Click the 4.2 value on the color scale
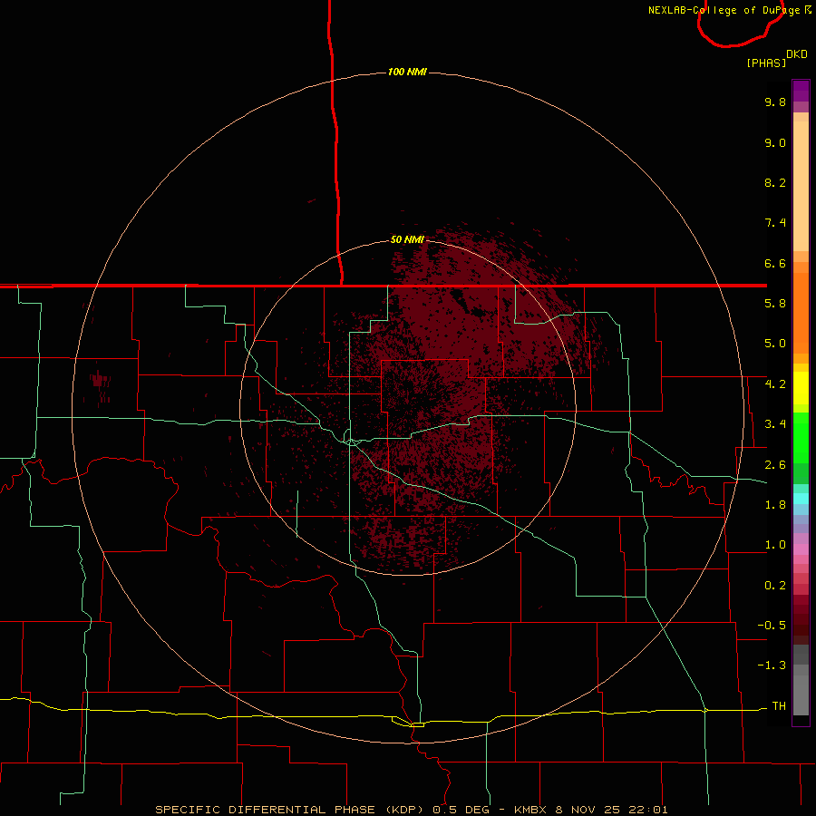The image size is (816, 816). pyautogui.click(x=775, y=384)
